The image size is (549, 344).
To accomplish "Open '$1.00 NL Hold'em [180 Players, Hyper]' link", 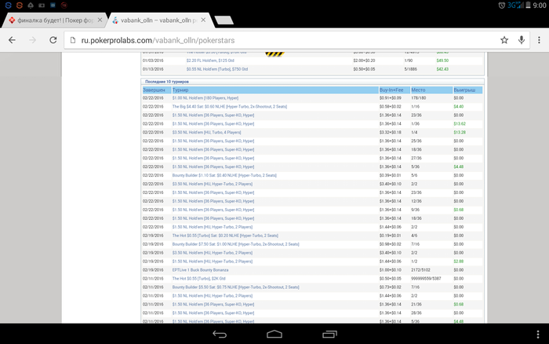I will point(205,98).
